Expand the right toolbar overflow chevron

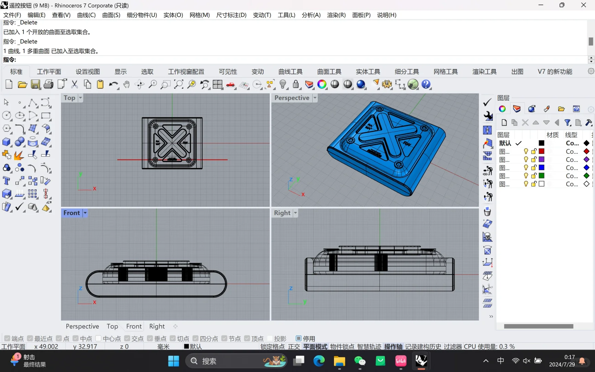[491, 316]
